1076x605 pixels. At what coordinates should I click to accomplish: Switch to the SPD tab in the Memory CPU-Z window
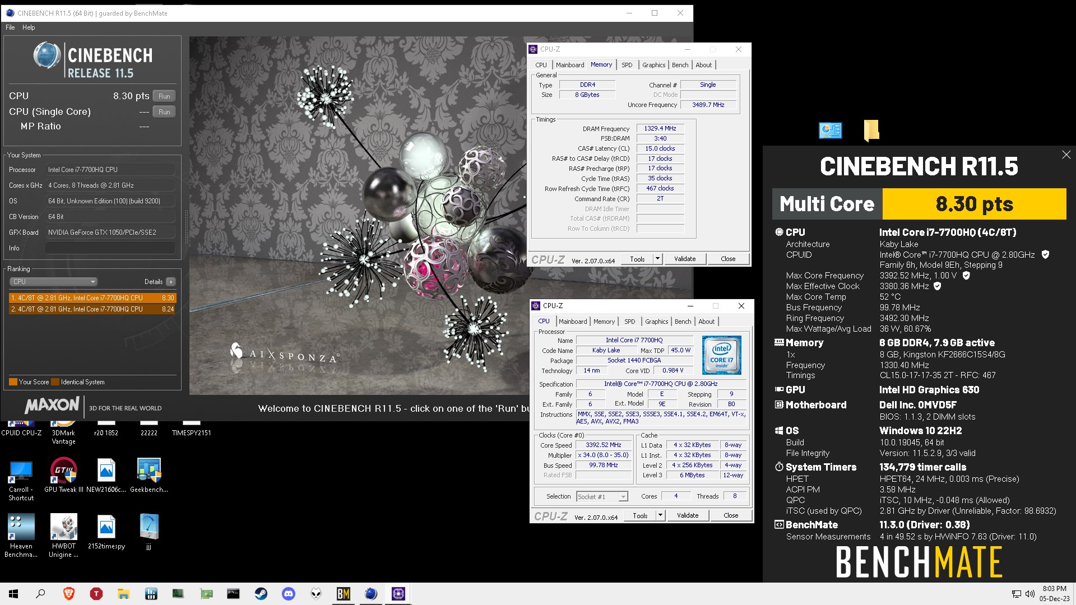(627, 65)
